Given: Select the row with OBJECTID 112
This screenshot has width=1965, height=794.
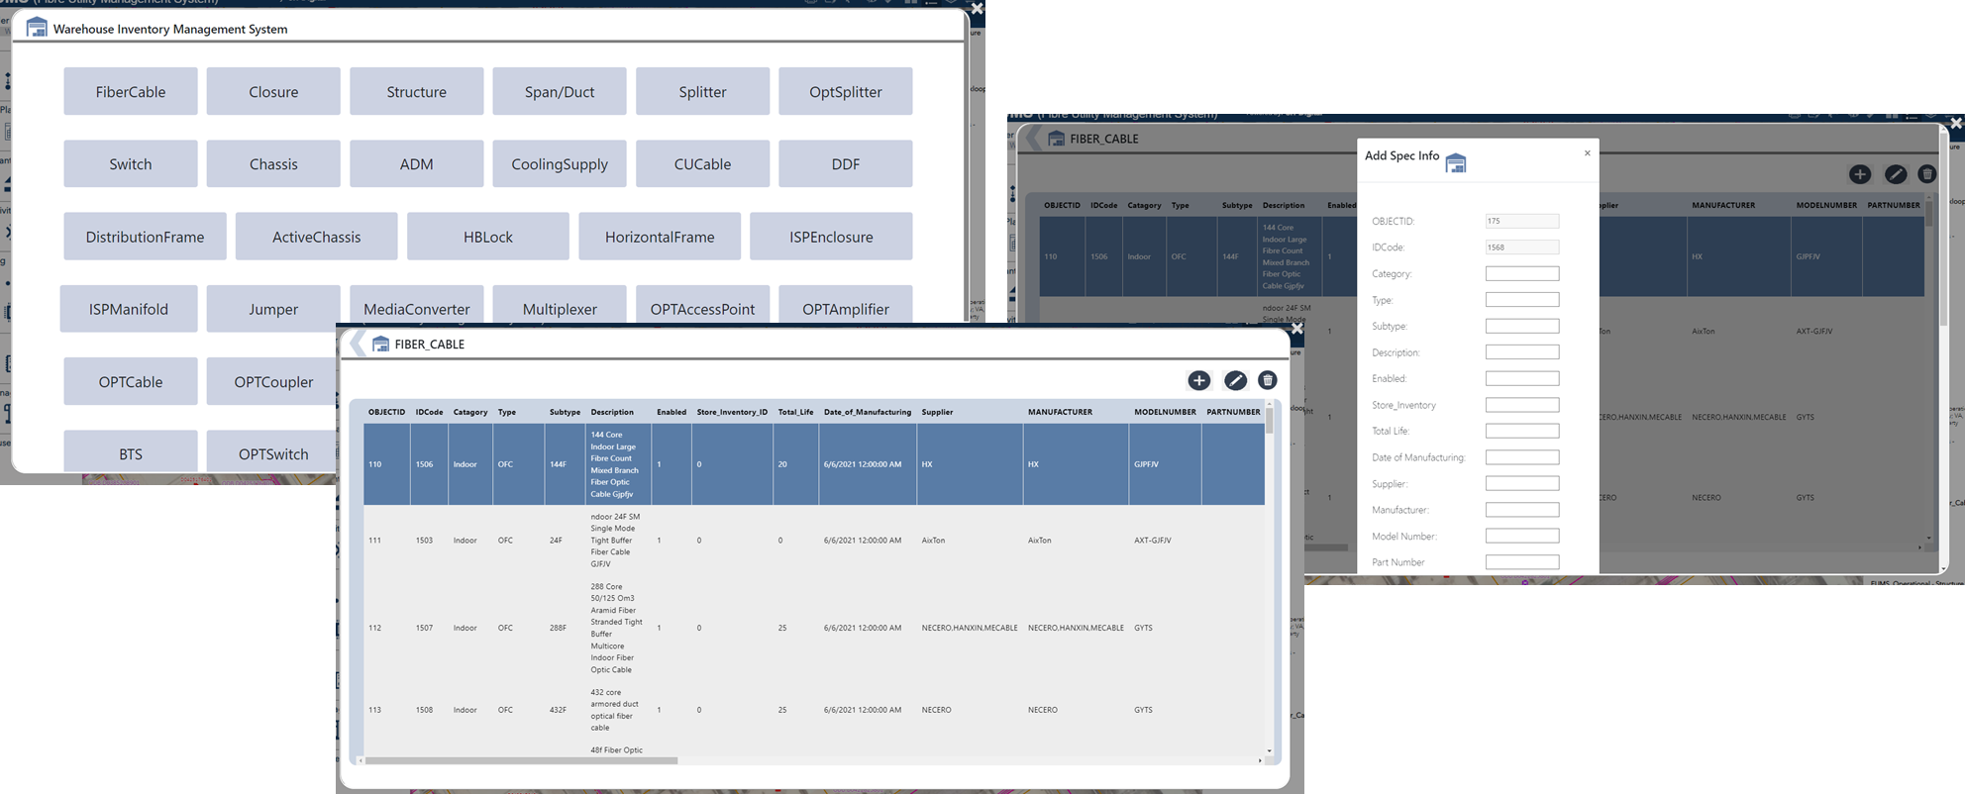Looking at the screenshot, I should pyautogui.click(x=814, y=628).
